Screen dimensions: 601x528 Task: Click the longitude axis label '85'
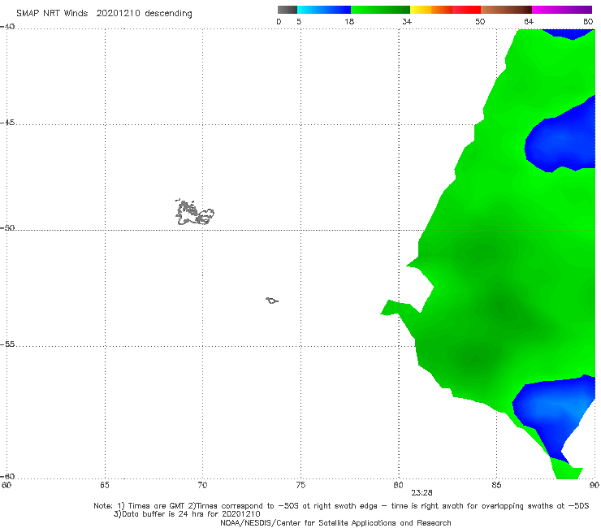coord(496,485)
